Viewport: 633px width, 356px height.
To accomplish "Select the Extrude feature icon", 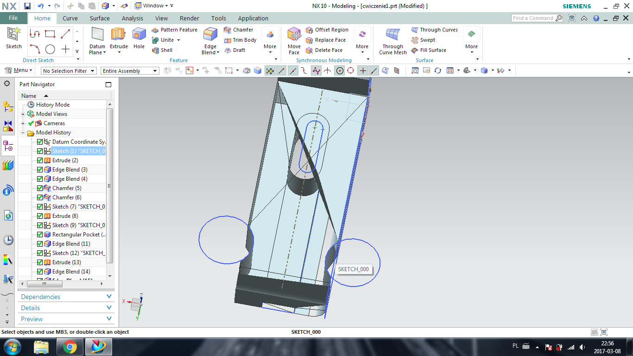I will pyautogui.click(x=119, y=35).
